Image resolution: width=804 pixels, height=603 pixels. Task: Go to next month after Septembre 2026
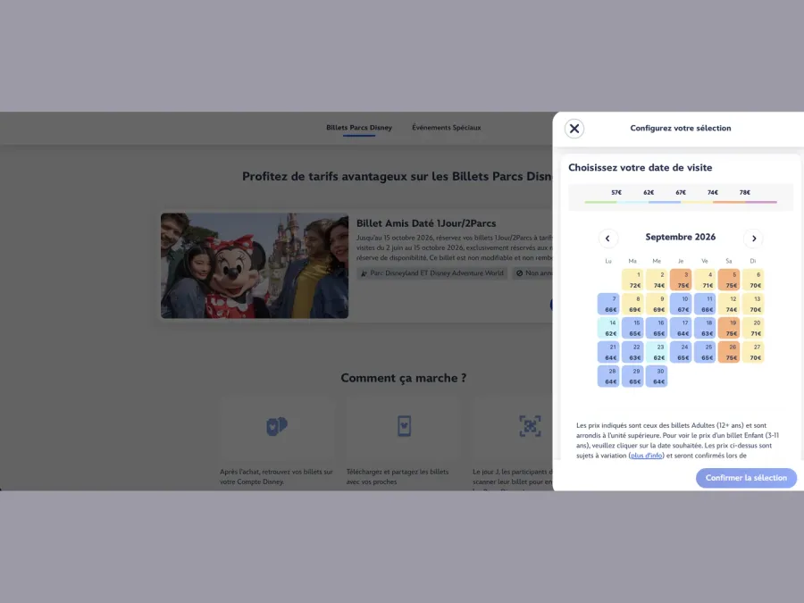click(x=754, y=238)
